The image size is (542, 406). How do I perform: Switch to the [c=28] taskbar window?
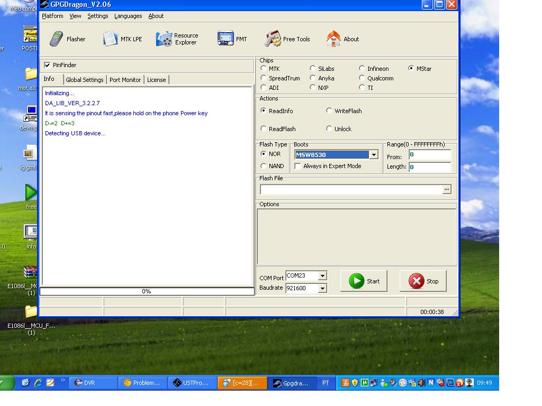click(242, 383)
